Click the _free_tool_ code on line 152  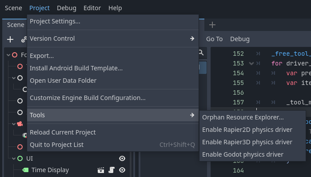[x=291, y=54]
